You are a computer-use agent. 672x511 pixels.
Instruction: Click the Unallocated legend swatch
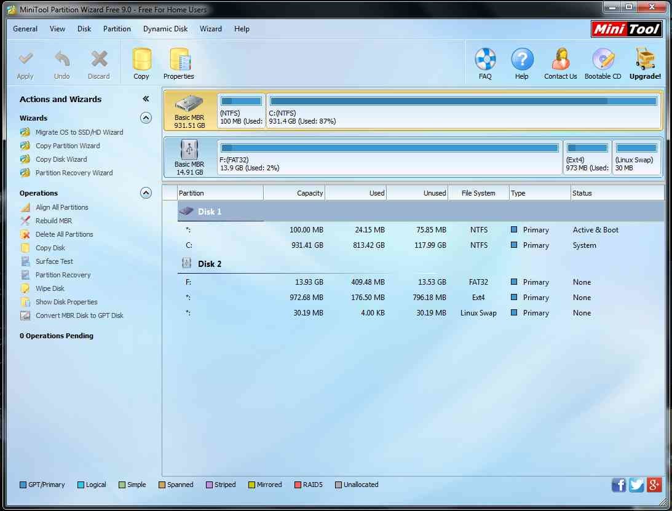(x=338, y=485)
